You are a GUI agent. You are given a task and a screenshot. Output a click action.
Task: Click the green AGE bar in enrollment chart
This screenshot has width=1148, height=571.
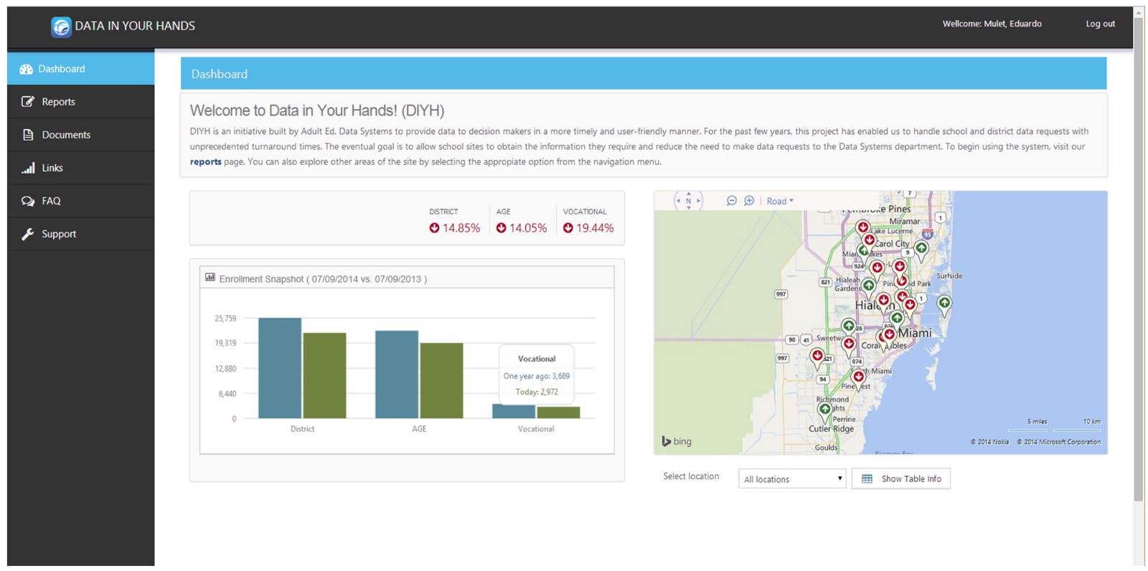point(441,380)
